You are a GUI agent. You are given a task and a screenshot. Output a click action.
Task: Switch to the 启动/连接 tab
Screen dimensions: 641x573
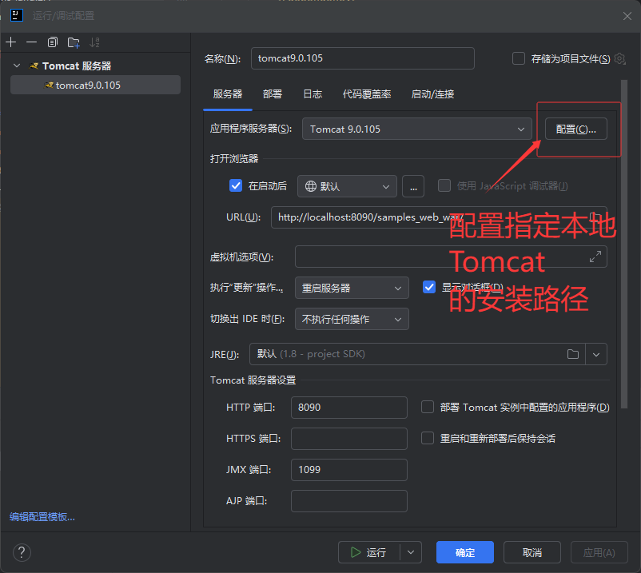432,94
